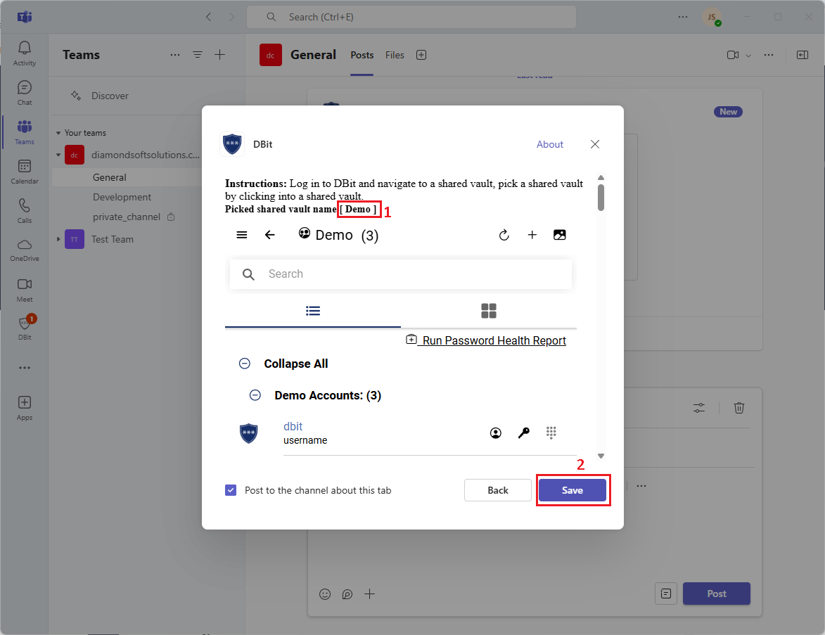Open the Activity feed in the sidebar
825x635 pixels.
click(24, 53)
